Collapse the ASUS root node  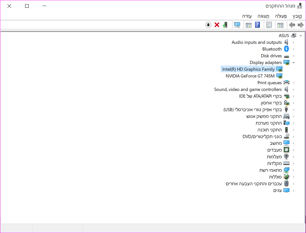(x=301, y=36)
